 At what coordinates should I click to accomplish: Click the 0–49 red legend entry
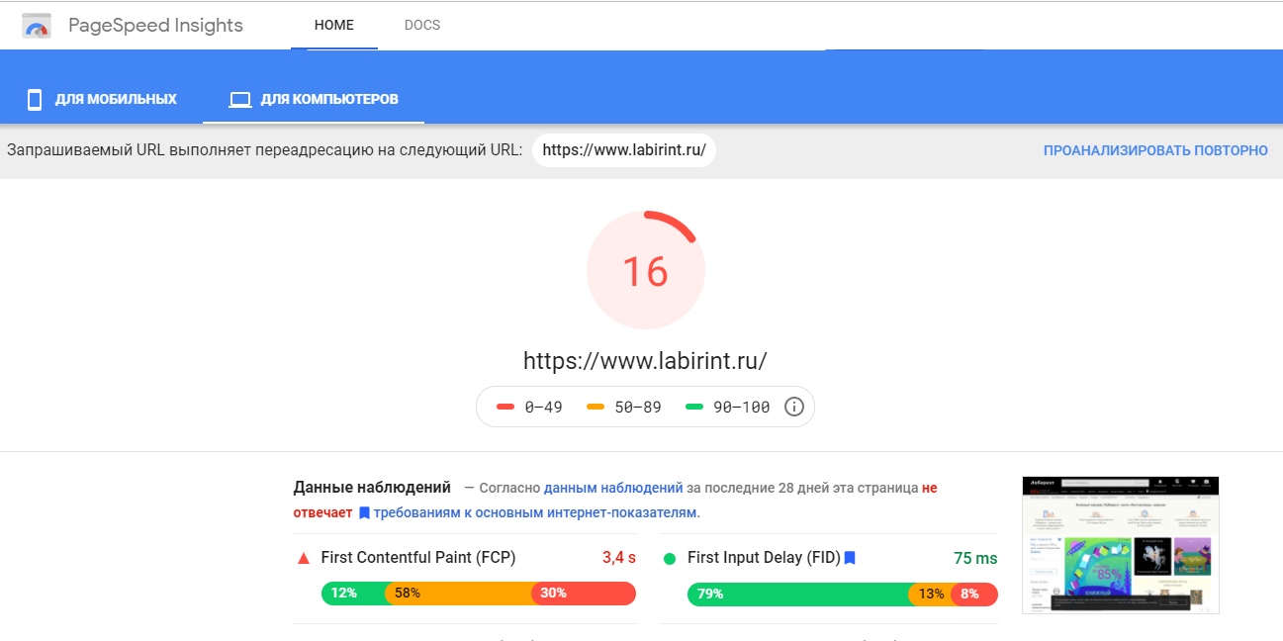click(529, 407)
